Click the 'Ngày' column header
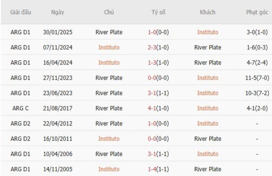The width and height of the screenshot is (272, 176). (57, 12)
